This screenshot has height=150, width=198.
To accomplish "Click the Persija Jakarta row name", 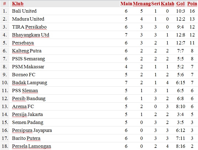I will point(28,114).
